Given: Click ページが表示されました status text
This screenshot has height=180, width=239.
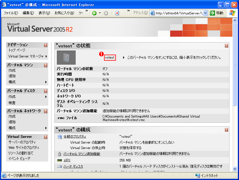Looking at the screenshot, I should (23, 176).
